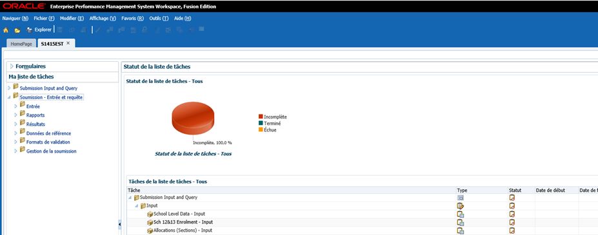598x235 pixels.
Task: Expand Submission Input and Query tree node
Action: (x=9, y=88)
